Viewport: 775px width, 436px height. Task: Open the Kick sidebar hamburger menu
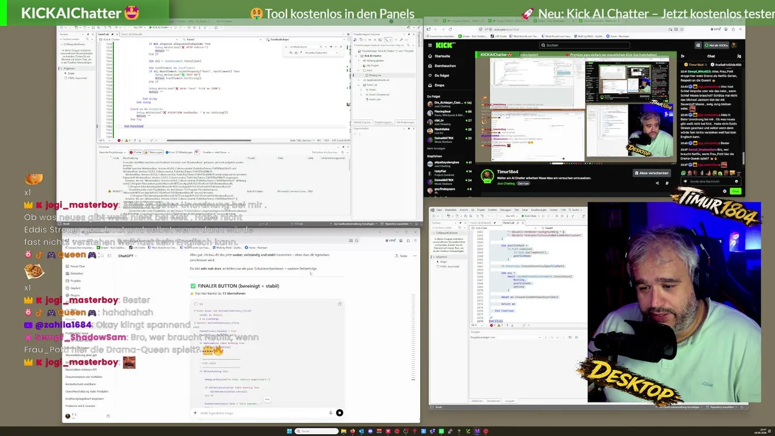(429, 45)
